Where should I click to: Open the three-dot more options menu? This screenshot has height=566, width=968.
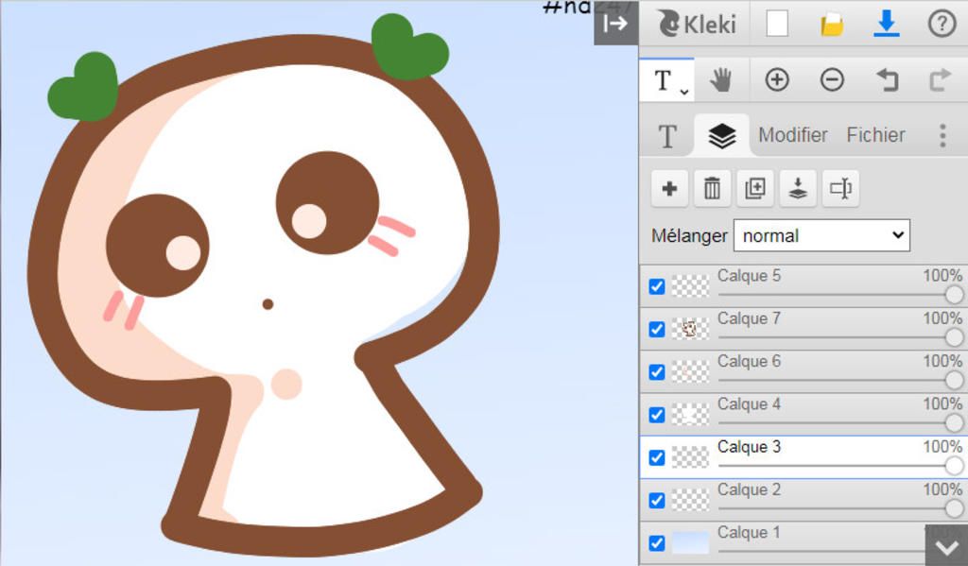pos(942,135)
